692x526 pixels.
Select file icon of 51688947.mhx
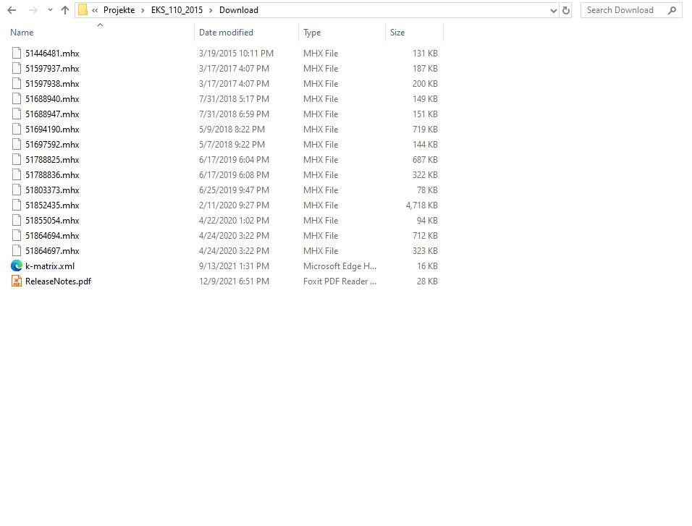[17, 114]
